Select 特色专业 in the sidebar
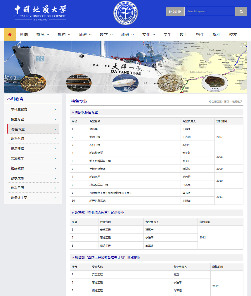 pyautogui.click(x=18, y=129)
